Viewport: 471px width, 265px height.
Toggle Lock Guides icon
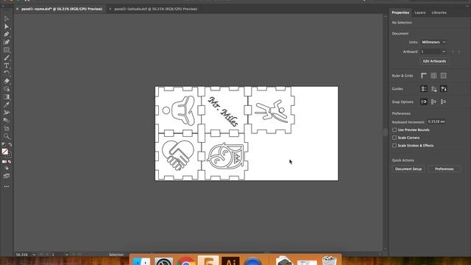click(x=433, y=88)
